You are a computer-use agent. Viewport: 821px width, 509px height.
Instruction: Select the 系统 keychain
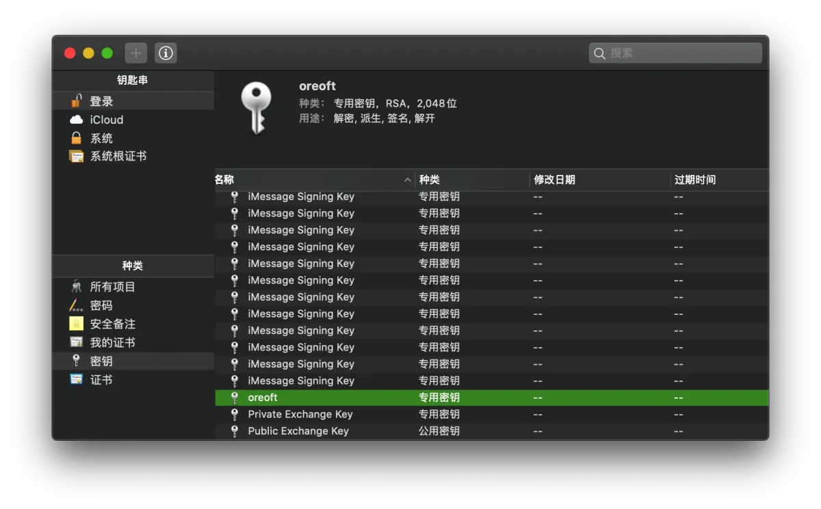tap(101, 138)
